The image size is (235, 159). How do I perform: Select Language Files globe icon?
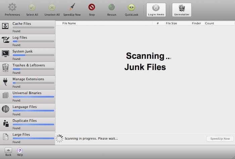pyautogui.click(x=6, y=109)
